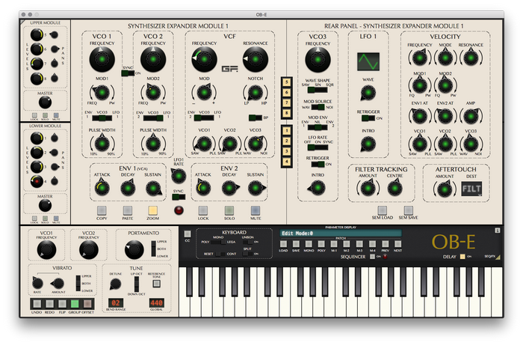Click the REFERENCE TONE button
This screenshot has height=345, width=523.
click(x=156, y=284)
